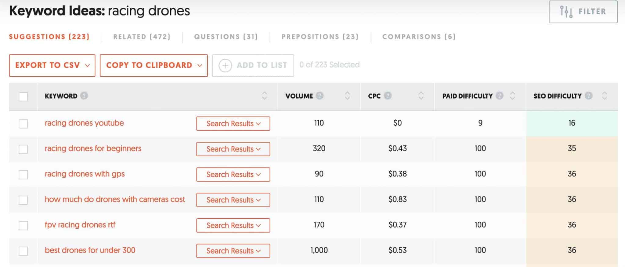Open the Questions (31) tab

coord(226,37)
